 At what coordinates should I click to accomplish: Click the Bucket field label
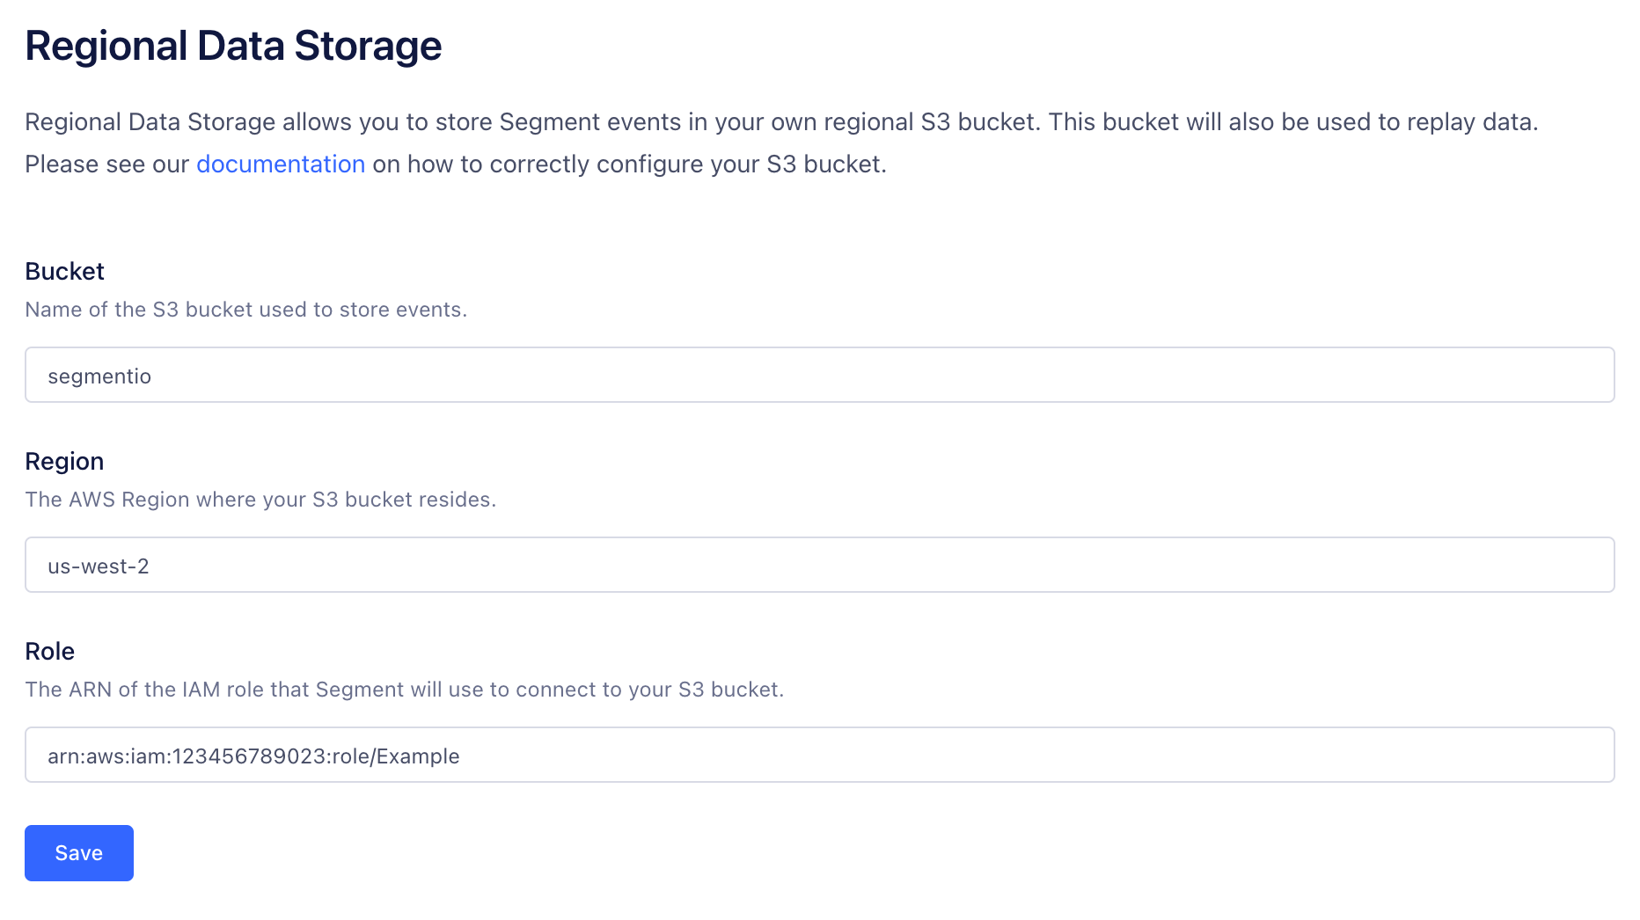point(64,272)
